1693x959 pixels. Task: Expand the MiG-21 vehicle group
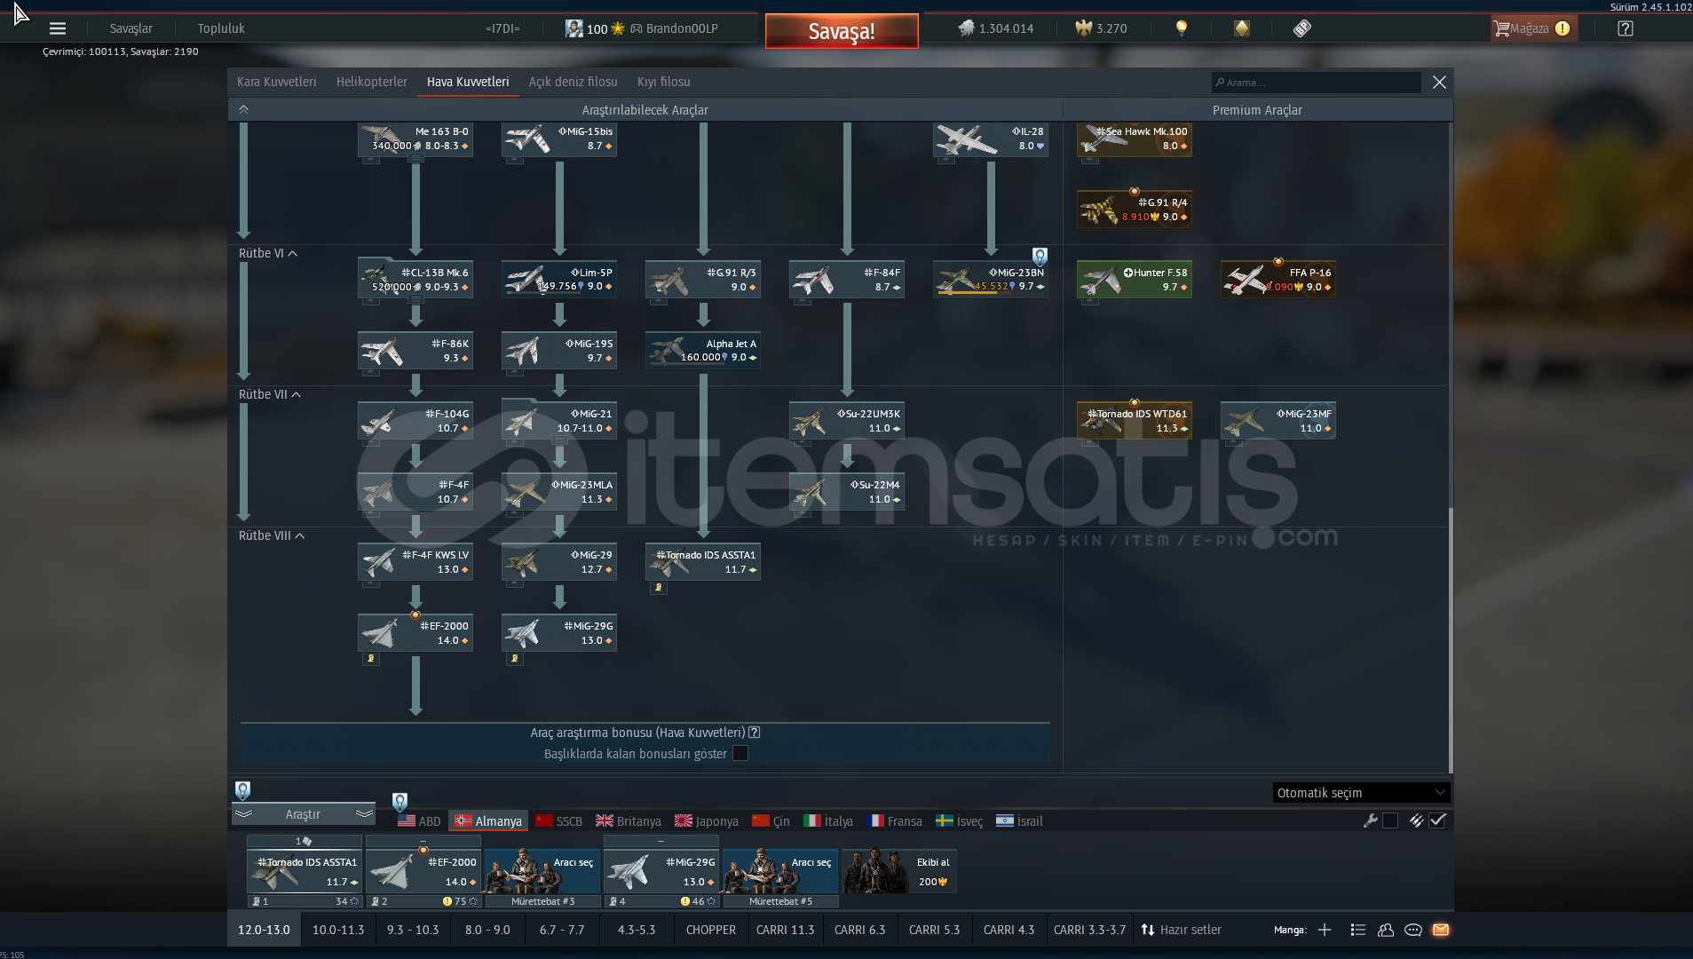tap(558, 442)
